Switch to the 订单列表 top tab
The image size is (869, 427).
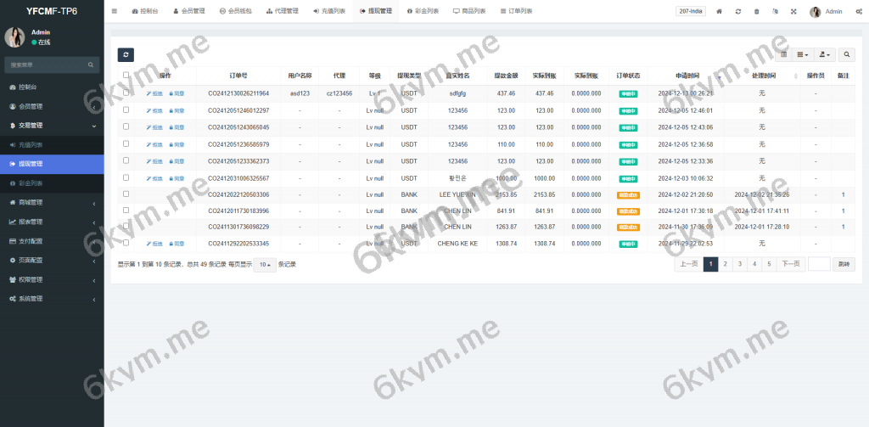click(x=516, y=11)
